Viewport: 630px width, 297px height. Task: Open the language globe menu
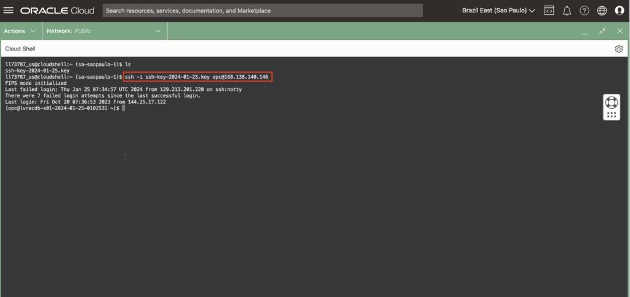[x=602, y=10]
